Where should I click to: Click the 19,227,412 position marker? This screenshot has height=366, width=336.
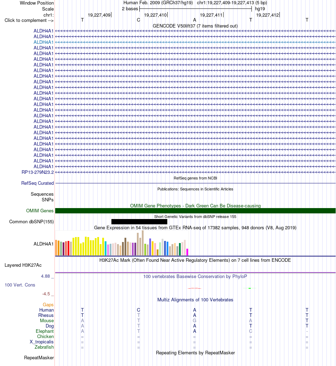coord(267,15)
